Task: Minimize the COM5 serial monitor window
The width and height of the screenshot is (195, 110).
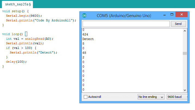Action: (165, 15)
